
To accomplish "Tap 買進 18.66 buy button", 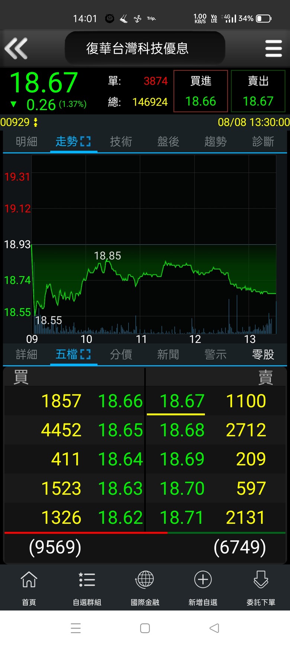I will coord(201,91).
